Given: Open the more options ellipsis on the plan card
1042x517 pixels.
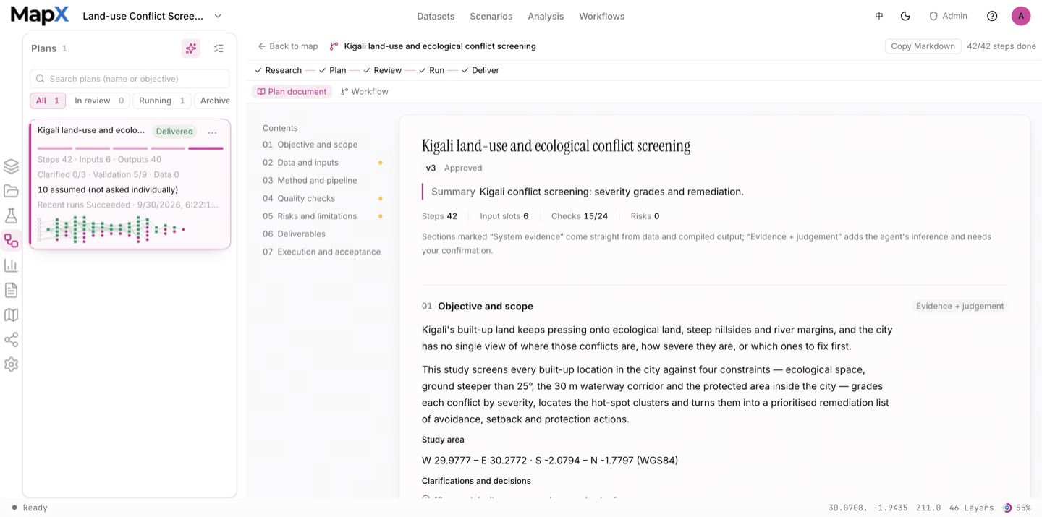Looking at the screenshot, I should 212,132.
